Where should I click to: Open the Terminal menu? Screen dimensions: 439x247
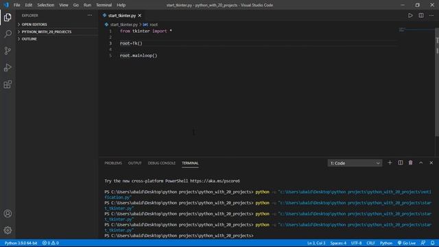click(x=104, y=5)
